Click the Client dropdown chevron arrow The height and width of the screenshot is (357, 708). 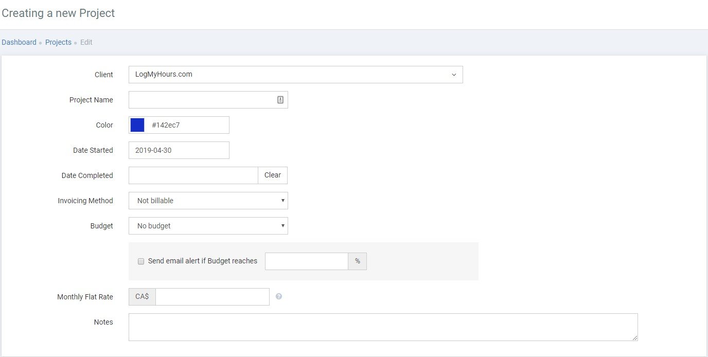(454, 75)
